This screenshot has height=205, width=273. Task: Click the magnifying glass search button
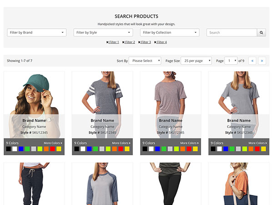point(261,33)
